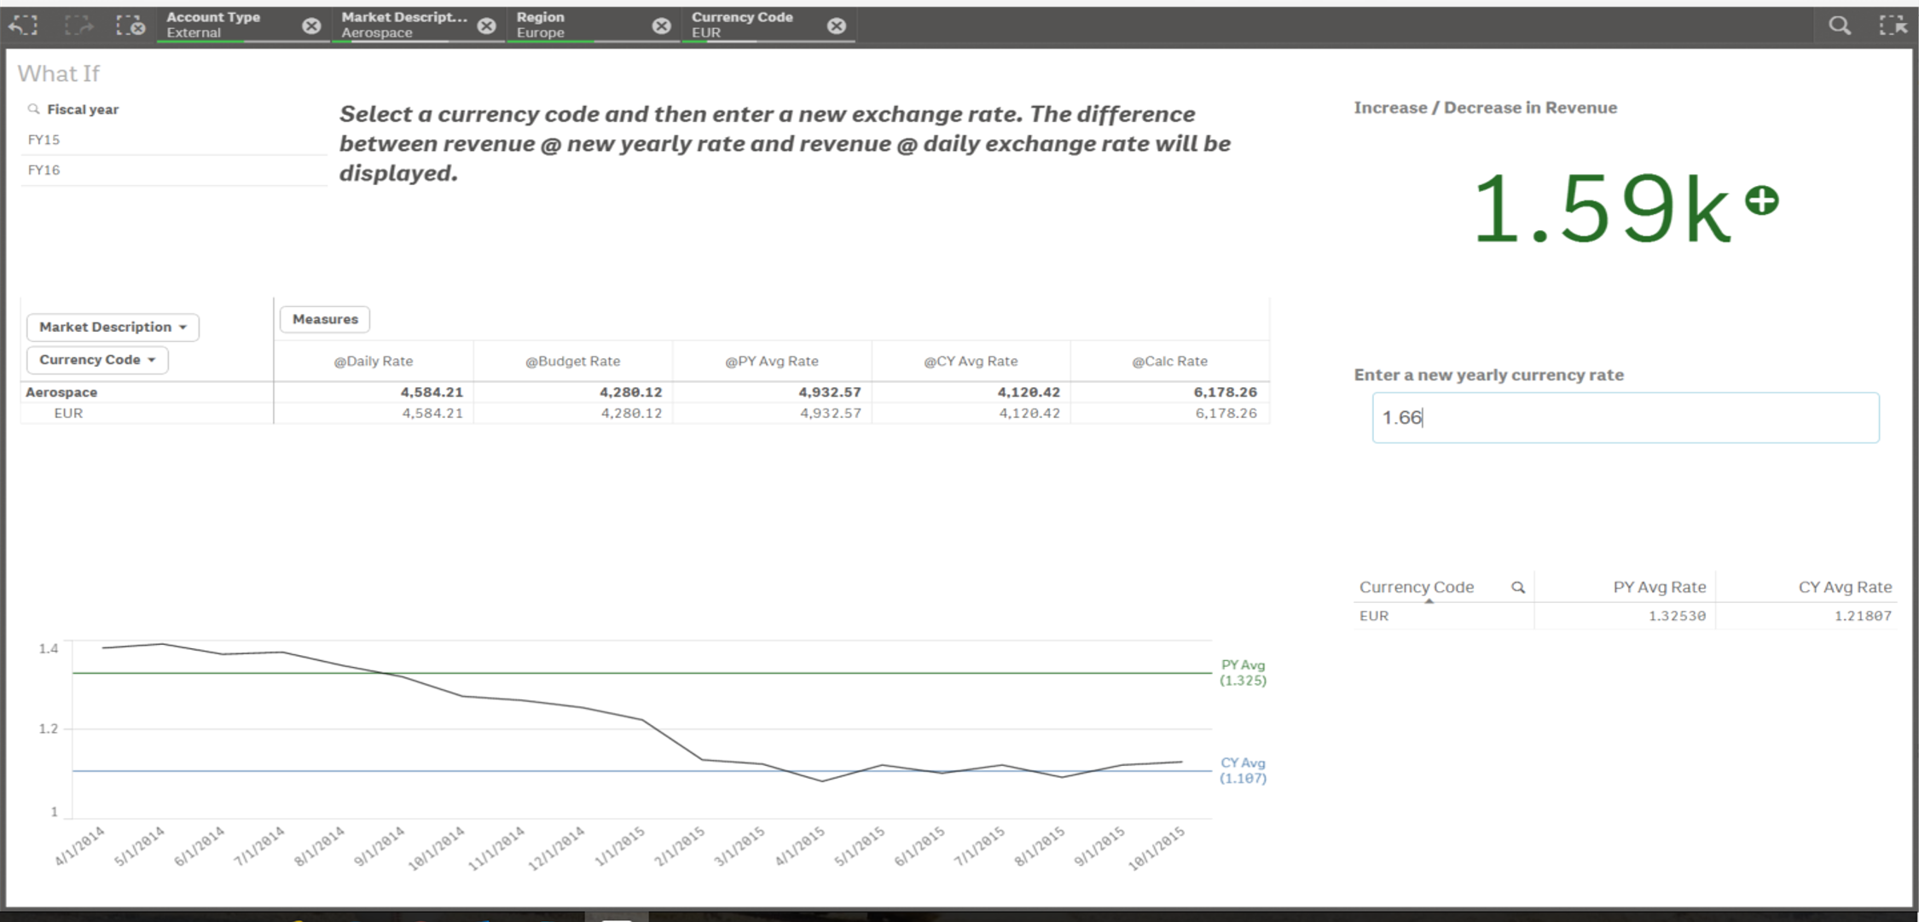Focus the new yearly currency rate input
The image size is (1919, 922).
[1625, 417]
